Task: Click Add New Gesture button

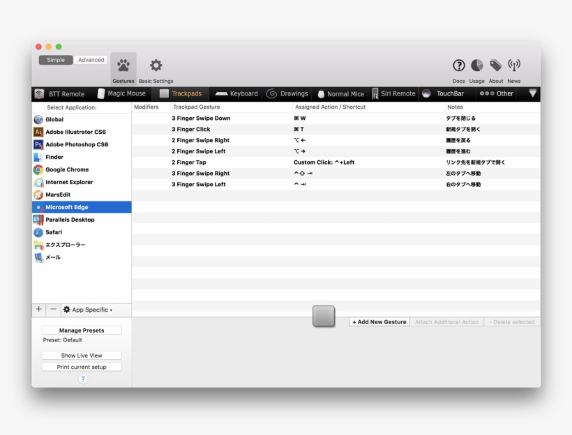Action: [x=379, y=322]
